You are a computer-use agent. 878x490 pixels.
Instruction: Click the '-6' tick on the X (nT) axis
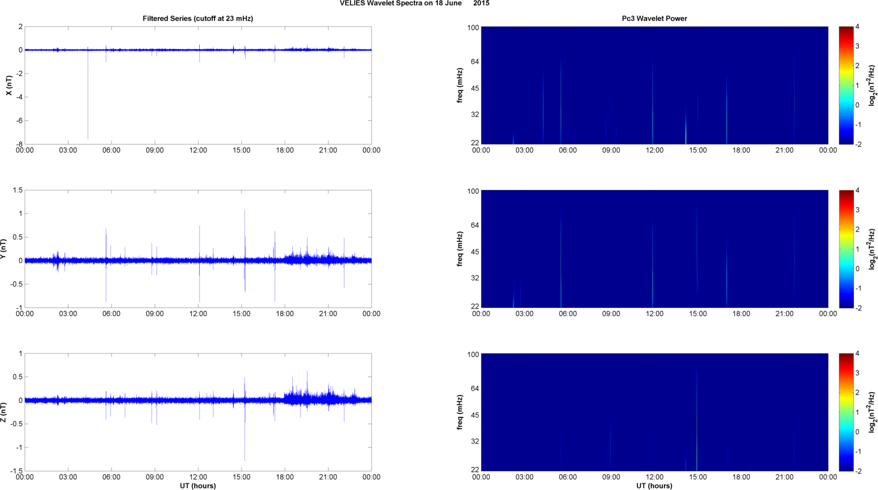point(19,120)
